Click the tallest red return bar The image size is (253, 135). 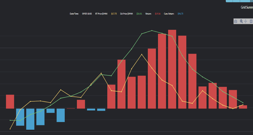172,69
